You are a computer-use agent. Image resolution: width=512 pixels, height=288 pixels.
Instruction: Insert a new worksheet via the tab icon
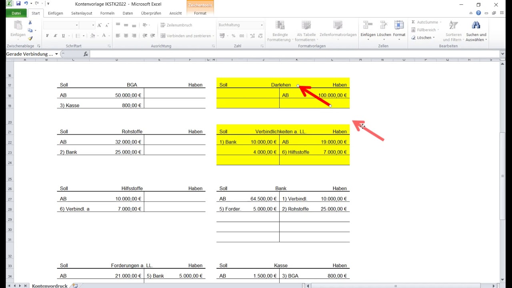pyautogui.click(x=75, y=286)
